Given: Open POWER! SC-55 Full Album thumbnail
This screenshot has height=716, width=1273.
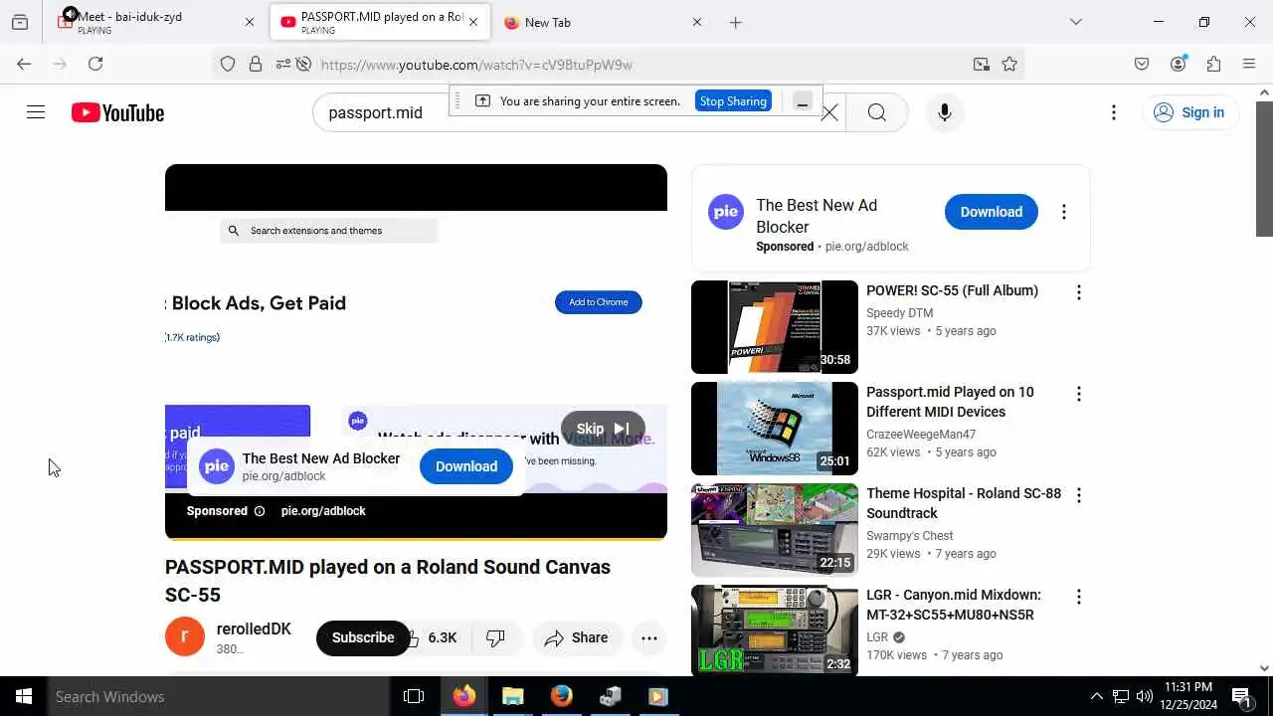Looking at the screenshot, I should pos(774,327).
